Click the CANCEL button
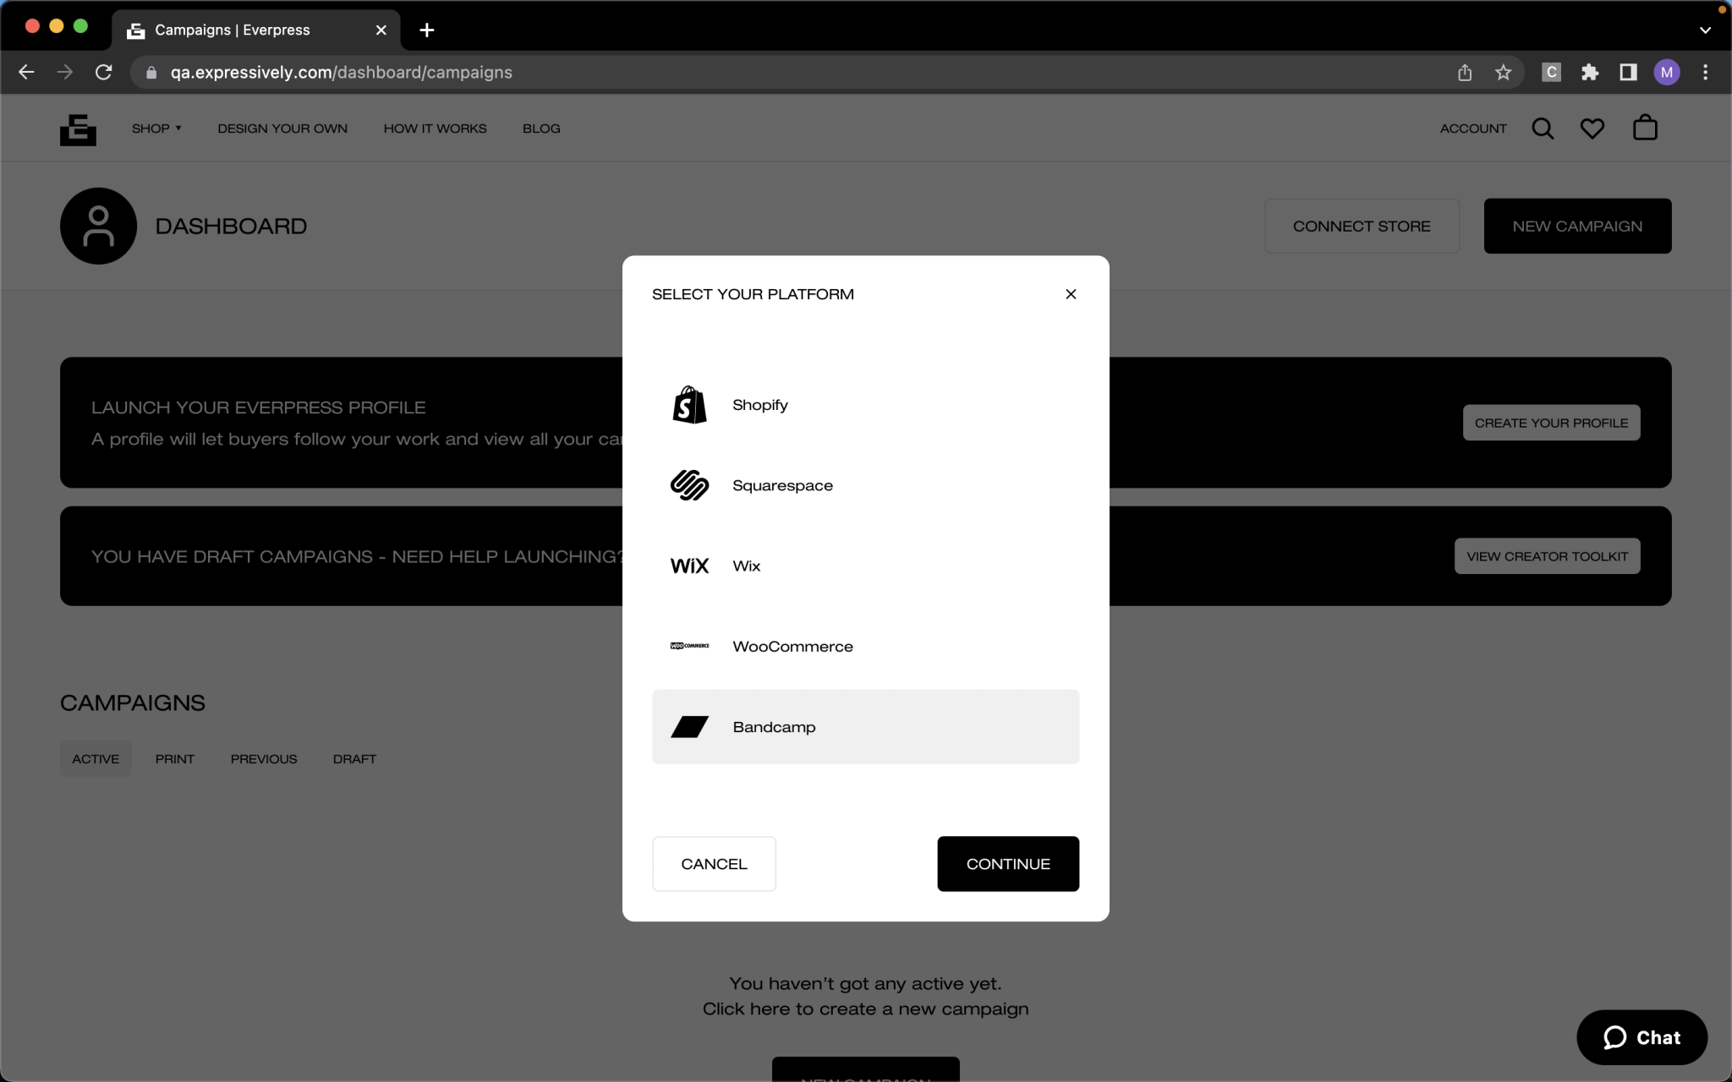The width and height of the screenshot is (1732, 1082). 713,863
